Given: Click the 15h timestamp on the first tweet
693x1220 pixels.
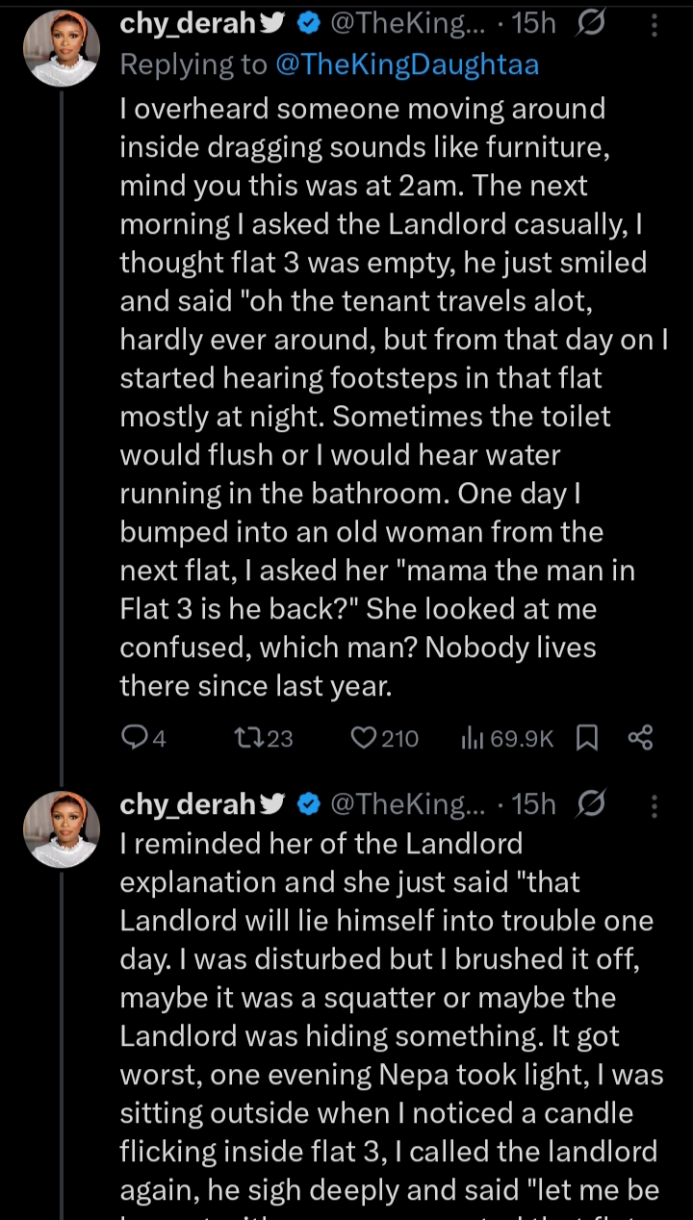Looking at the screenshot, I should pyautogui.click(x=533, y=25).
